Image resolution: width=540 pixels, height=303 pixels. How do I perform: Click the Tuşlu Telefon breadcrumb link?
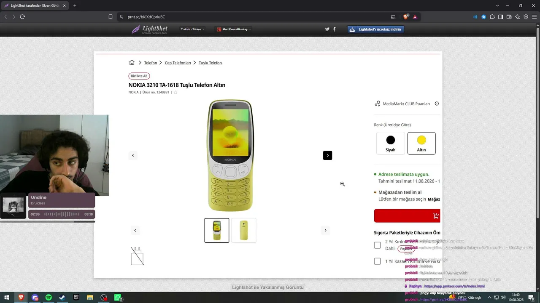pos(210,63)
